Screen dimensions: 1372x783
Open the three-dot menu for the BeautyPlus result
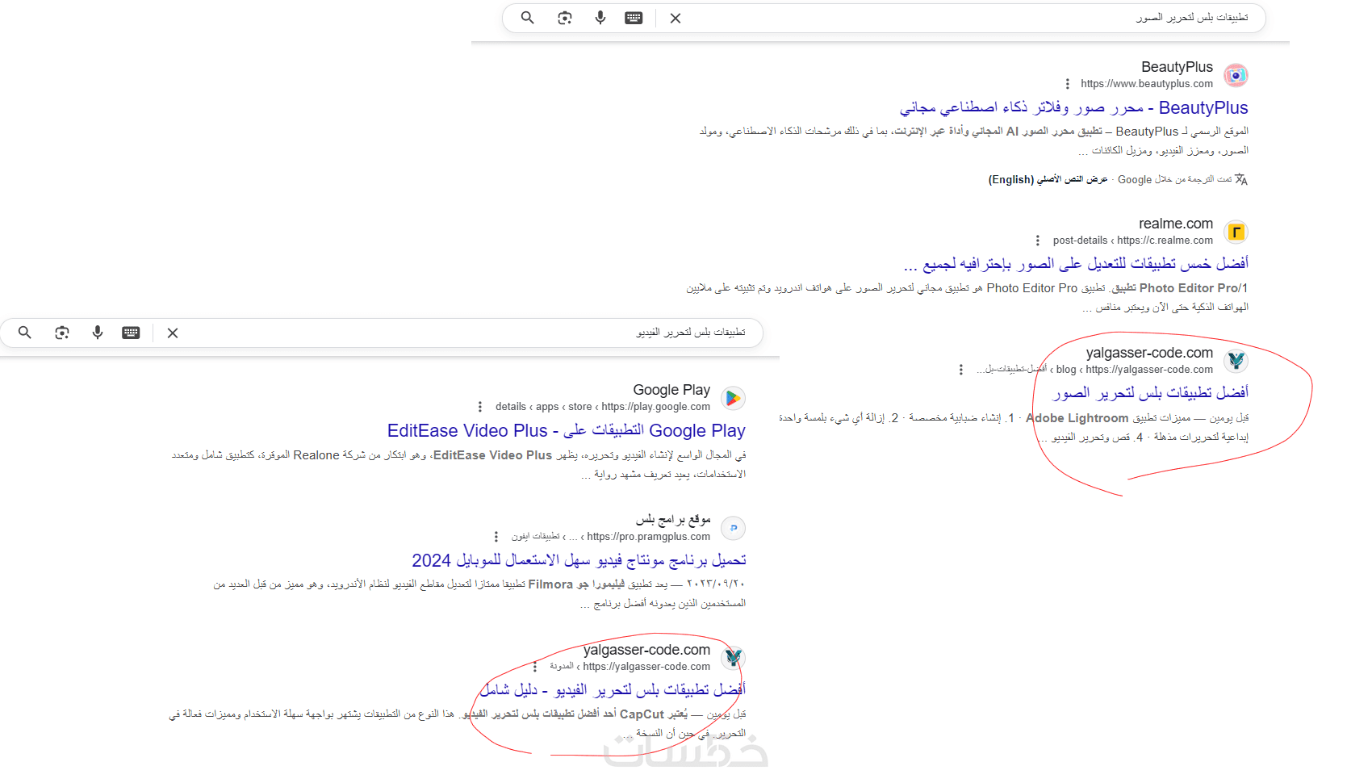1068,84
